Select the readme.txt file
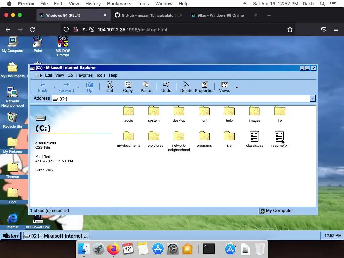This screenshot has width=344, height=258. coord(280,139)
